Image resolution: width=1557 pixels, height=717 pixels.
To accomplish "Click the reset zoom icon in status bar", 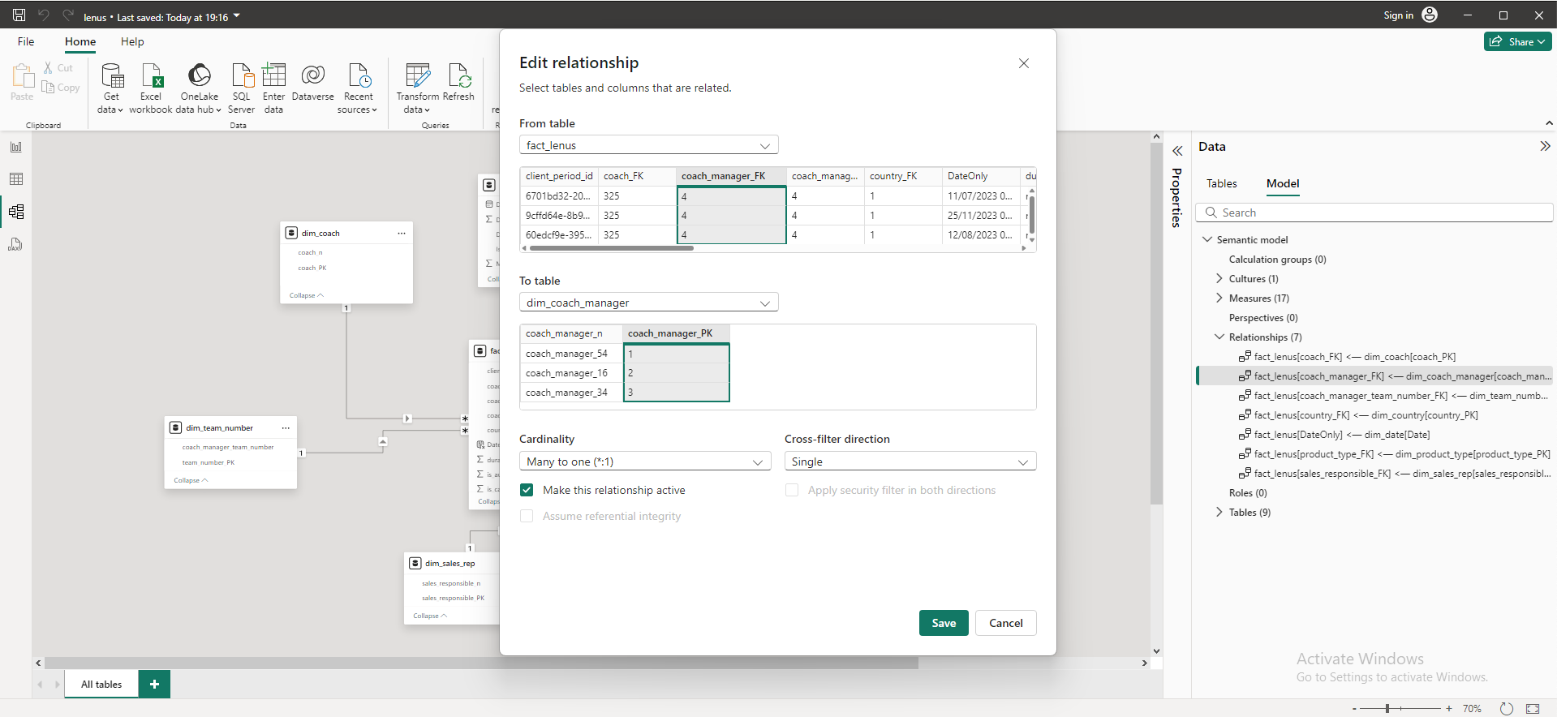I will (1507, 708).
